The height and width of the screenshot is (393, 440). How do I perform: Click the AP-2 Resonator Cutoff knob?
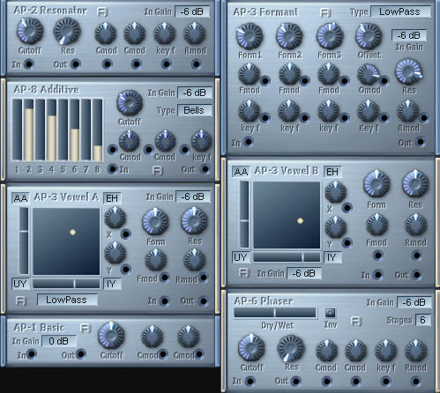[29, 31]
